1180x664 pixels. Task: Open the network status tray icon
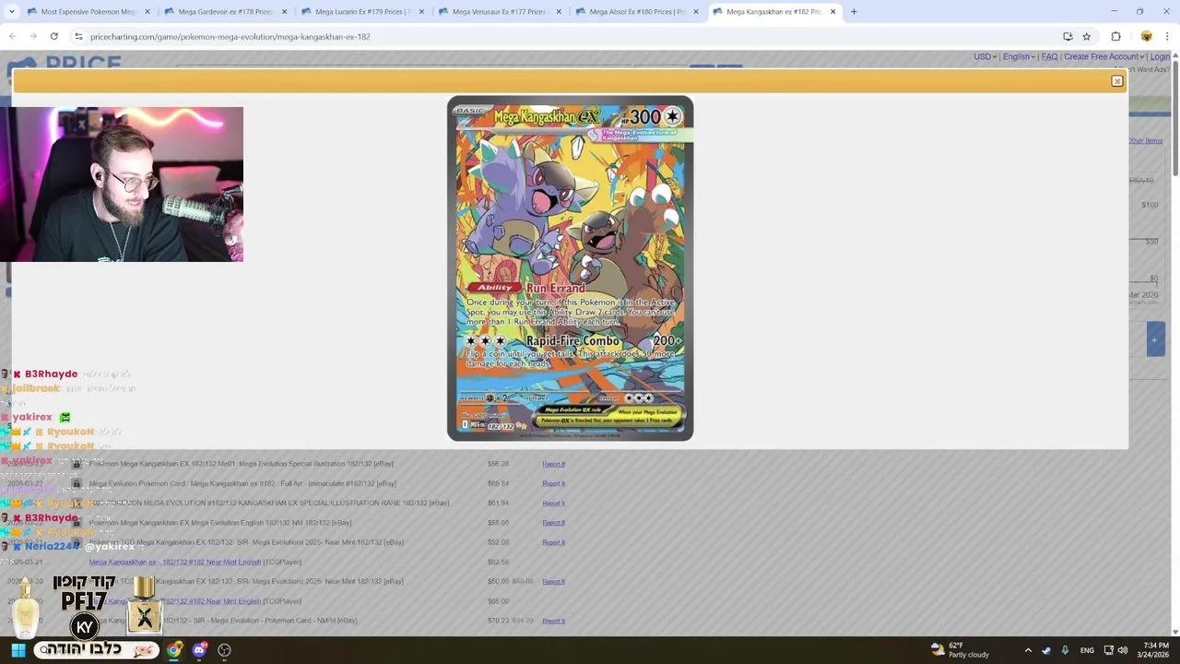[1109, 650]
